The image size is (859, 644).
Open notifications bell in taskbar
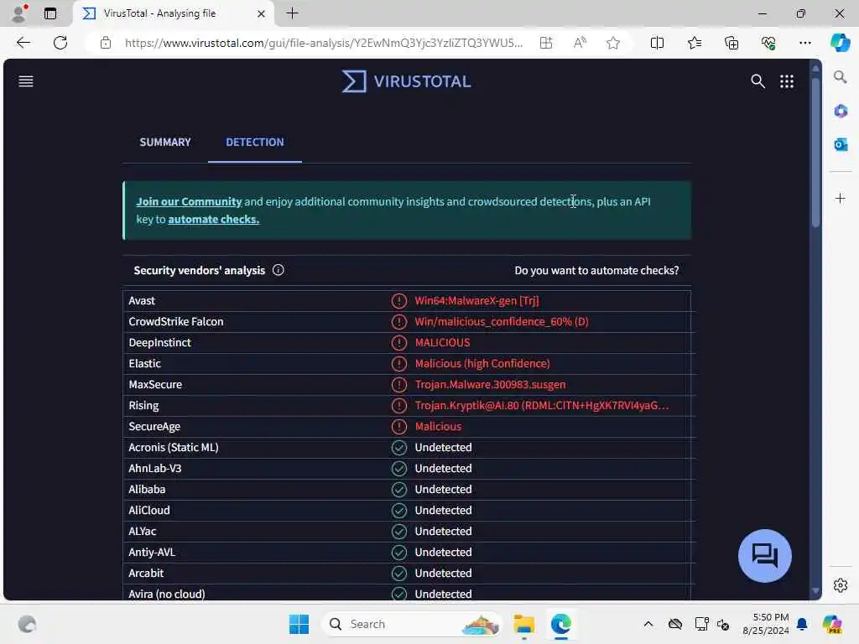(802, 624)
